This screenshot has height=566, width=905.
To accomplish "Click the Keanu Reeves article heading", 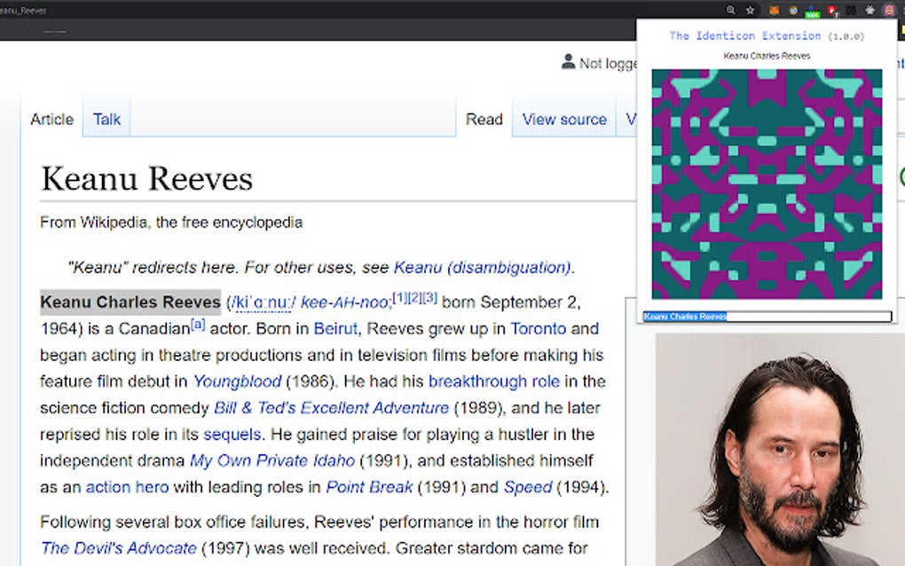I will (147, 178).
